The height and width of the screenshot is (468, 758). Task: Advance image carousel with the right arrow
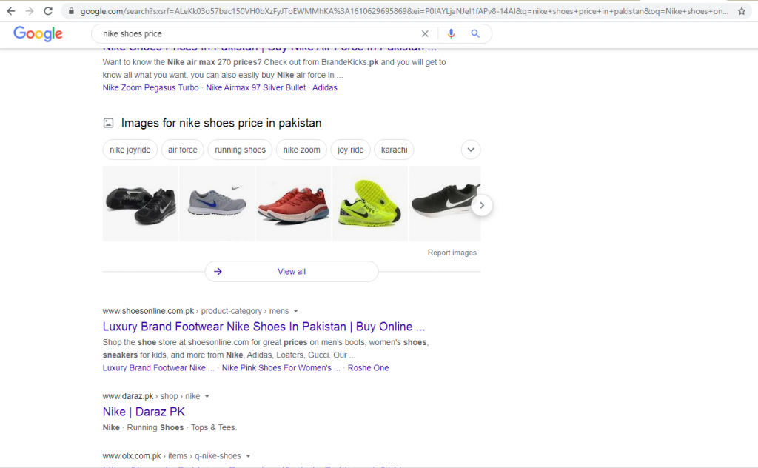tap(481, 205)
